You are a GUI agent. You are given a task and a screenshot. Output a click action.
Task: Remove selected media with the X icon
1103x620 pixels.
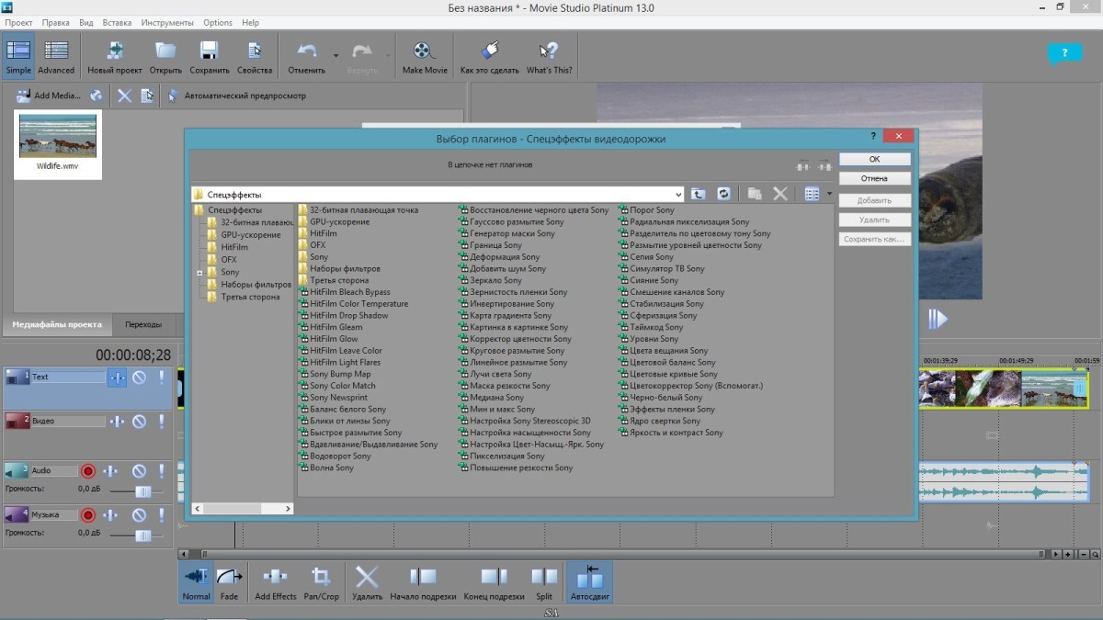[x=124, y=96]
